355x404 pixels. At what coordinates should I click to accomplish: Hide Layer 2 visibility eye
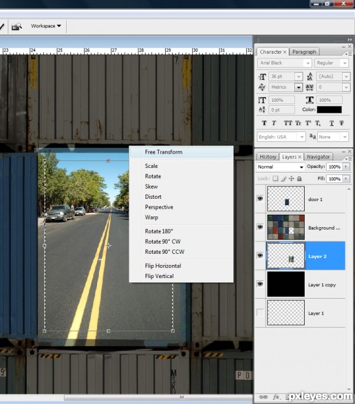[260, 256]
